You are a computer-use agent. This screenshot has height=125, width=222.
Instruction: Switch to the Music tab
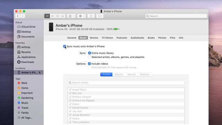pos(83,38)
